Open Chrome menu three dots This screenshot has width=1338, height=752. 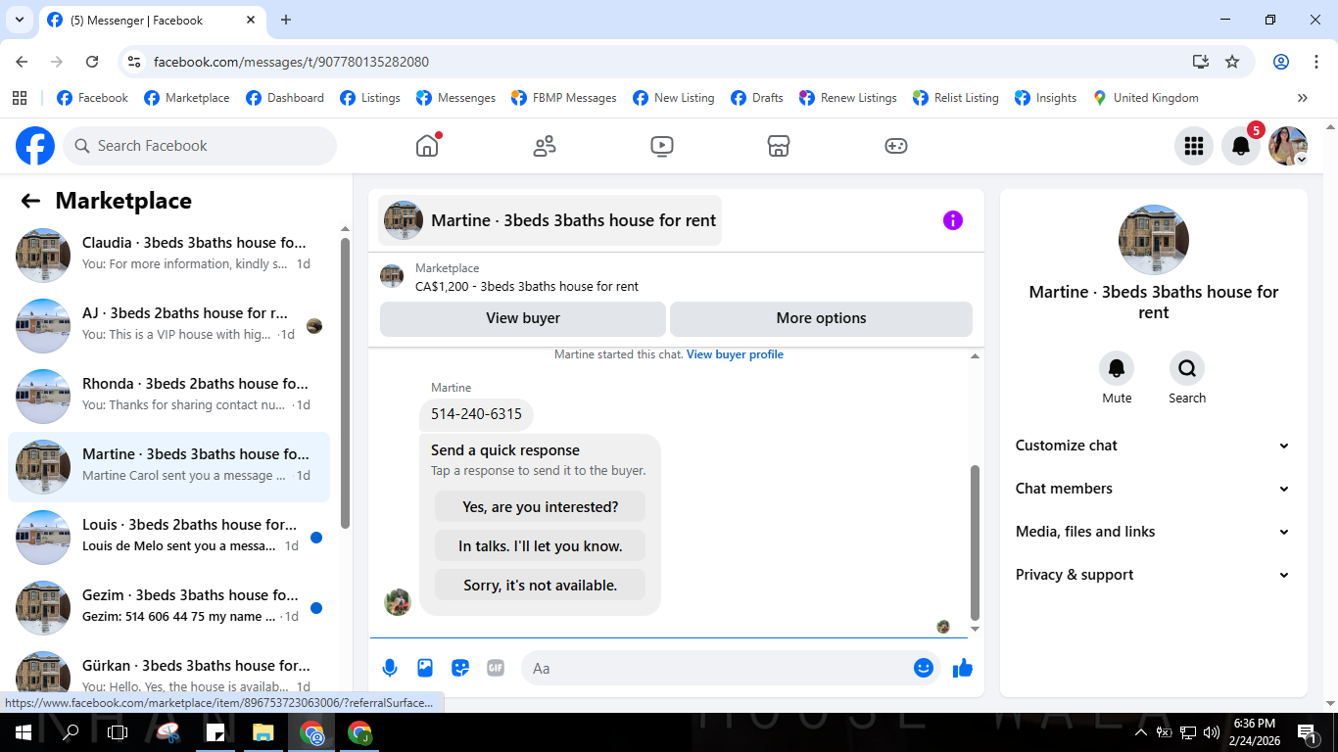pyautogui.click(x=1315, y=62)
